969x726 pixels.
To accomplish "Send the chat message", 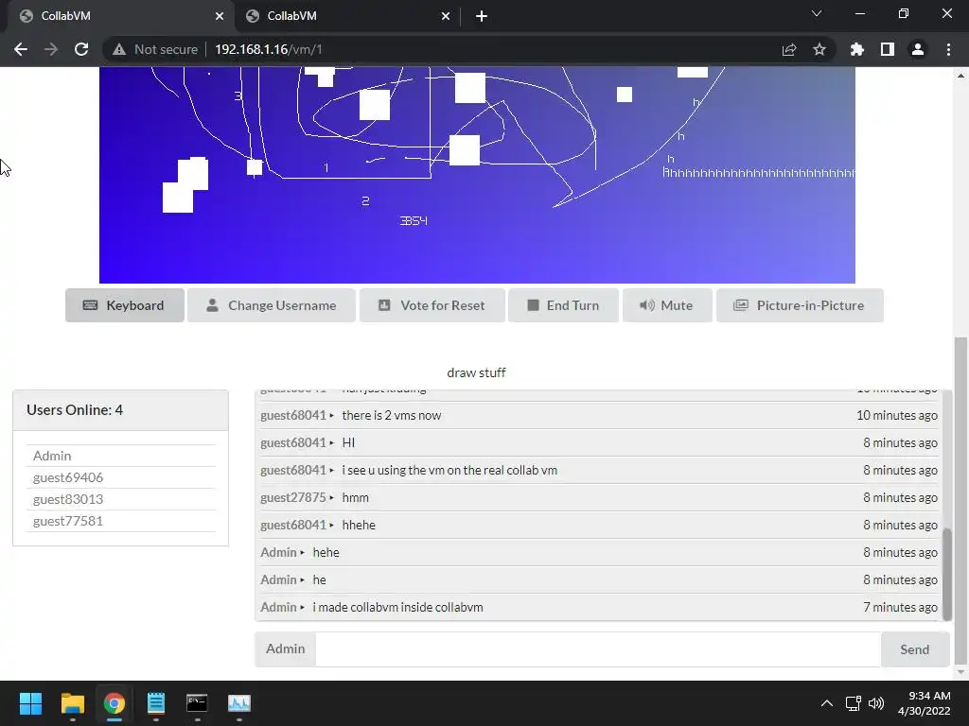I will click(x=915, y=649).
